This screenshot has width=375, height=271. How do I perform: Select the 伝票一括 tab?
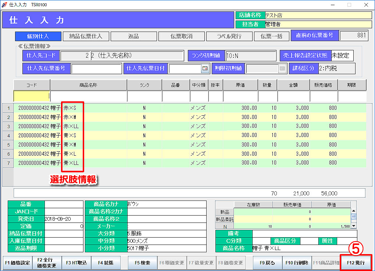click(271, 36)
